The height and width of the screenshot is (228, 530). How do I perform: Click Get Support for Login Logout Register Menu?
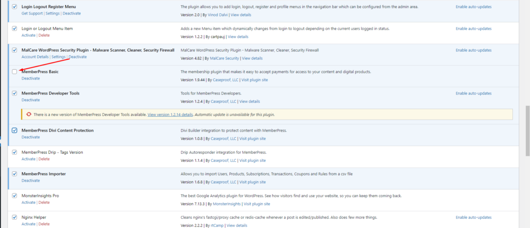coord(32,13)
